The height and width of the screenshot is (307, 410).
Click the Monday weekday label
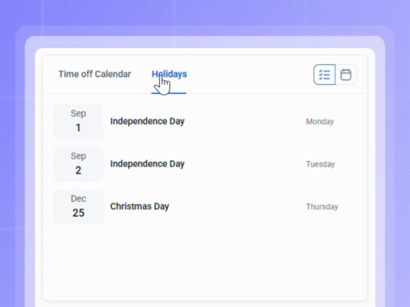(320, 122)
